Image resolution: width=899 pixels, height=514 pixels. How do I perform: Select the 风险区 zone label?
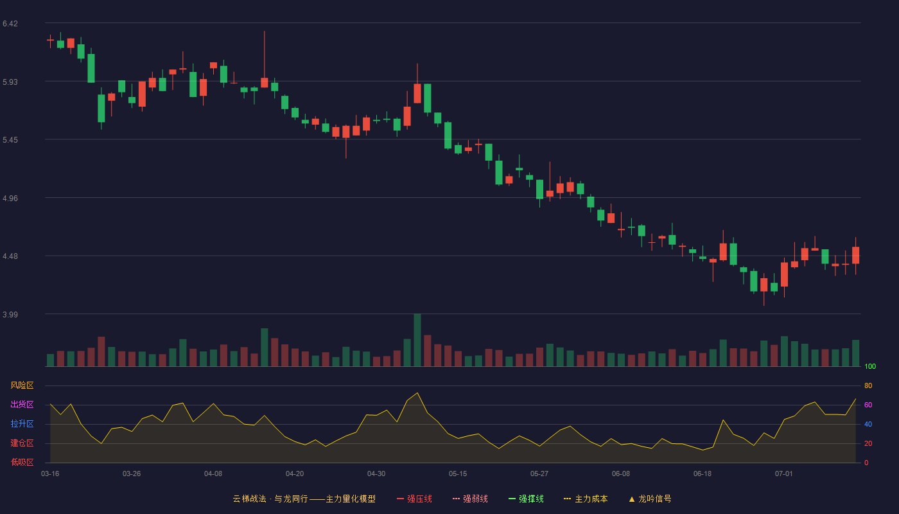point(22,385)
